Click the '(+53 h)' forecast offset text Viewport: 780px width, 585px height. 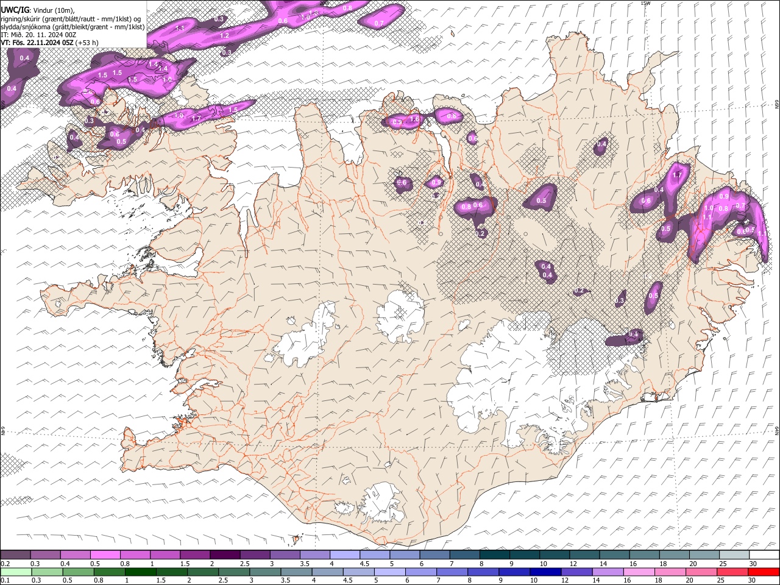pyautogui.click(x=88, y=43)
